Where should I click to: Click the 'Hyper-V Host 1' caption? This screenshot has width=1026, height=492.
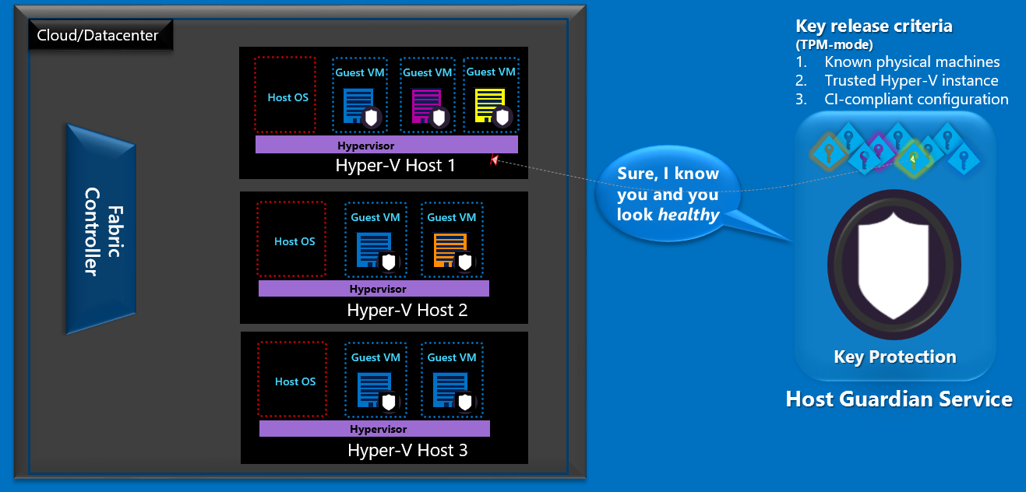click(395, 166)
